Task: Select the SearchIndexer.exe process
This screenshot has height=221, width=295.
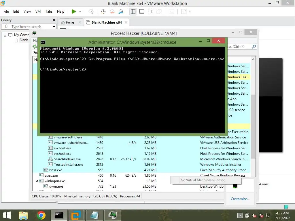Action: pos(141,159)
